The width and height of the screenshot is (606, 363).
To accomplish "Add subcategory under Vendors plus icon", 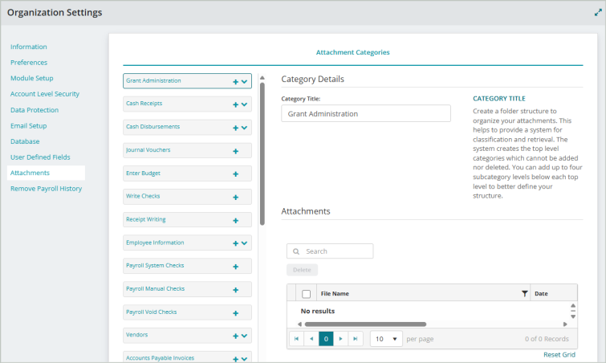I will click(x=235, y=336).
